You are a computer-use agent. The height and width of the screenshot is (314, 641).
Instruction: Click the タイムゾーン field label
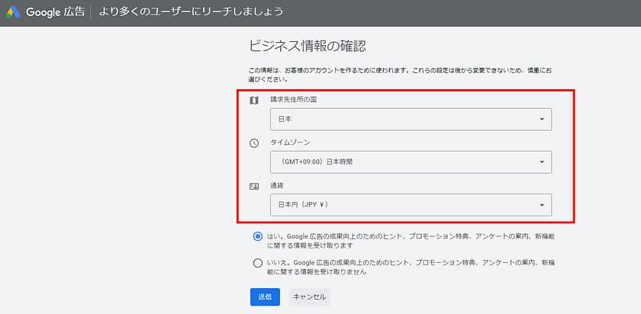pyautogui.click(x=290, y=143)
